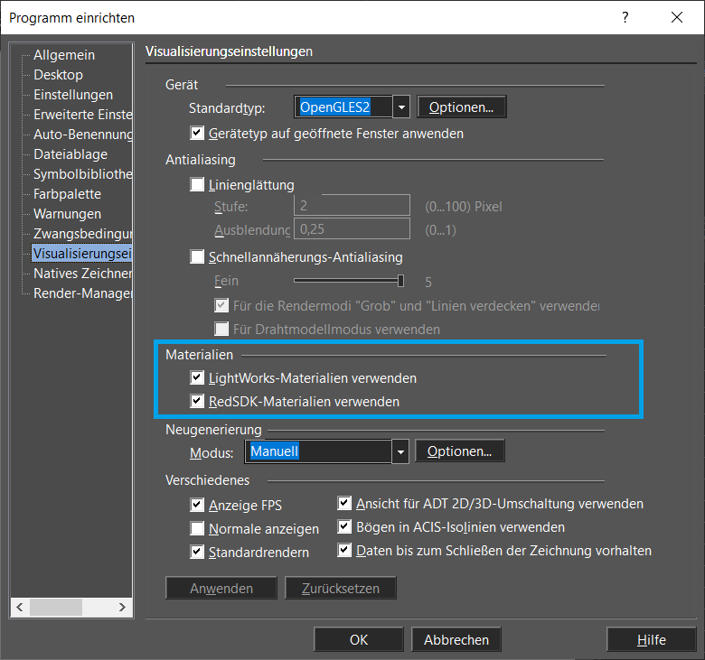705x660 pixels.
Task: Select Einstellungen in the left tree
Action: (x=73, y=95)
